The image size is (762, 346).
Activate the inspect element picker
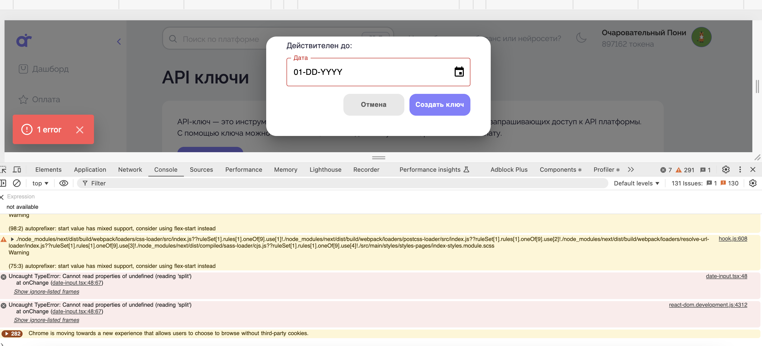tap(3, 170)
